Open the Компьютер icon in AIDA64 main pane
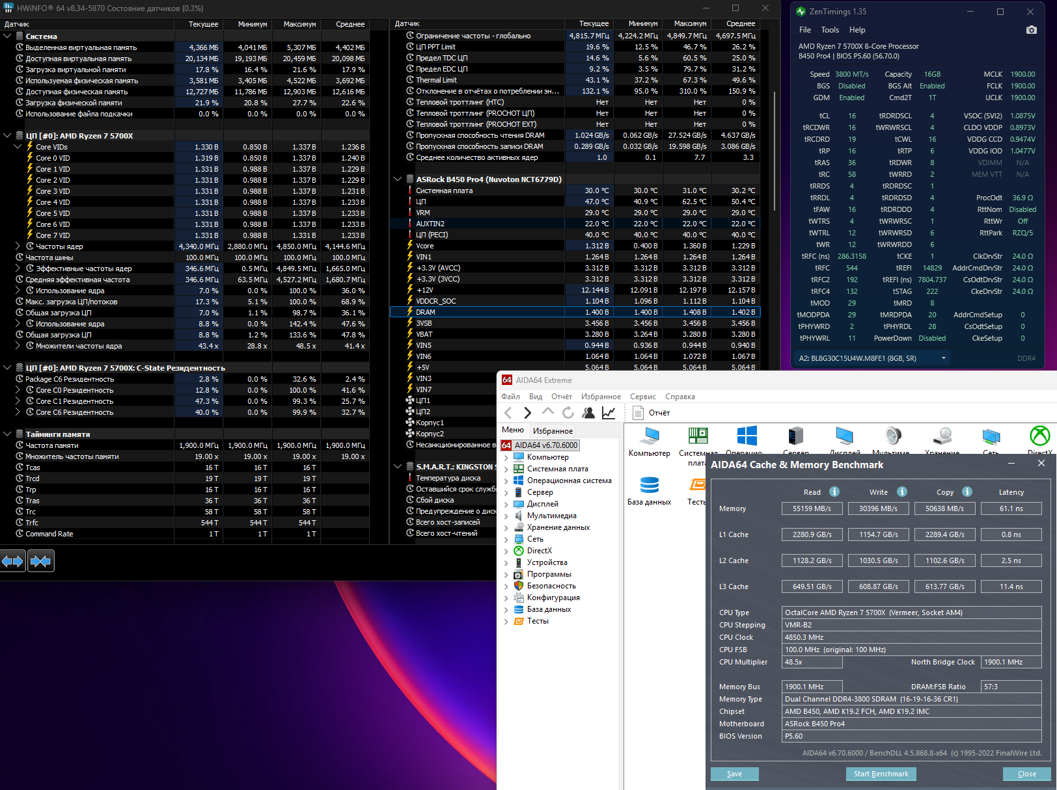This screenshot has width=1057, height=790. coord(650,436)
